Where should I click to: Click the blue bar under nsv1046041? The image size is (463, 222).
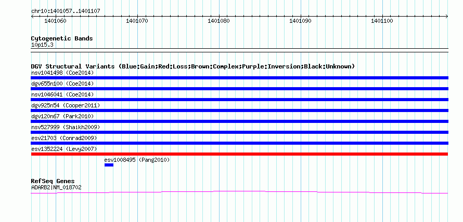(x=239, y=100)
